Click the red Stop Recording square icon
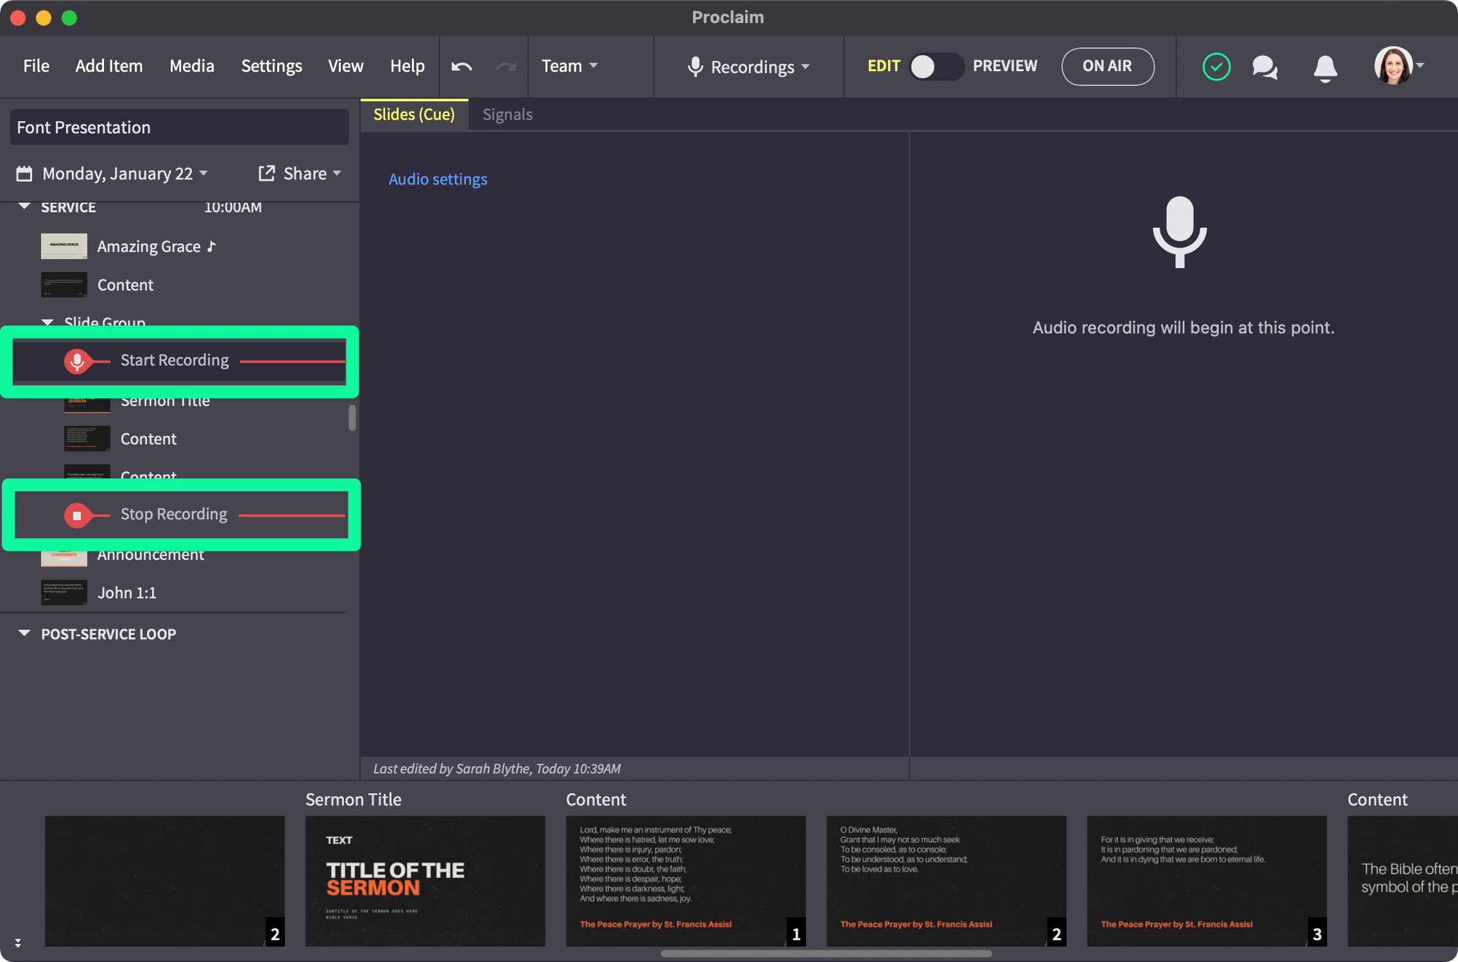 (x=77, y=515)
